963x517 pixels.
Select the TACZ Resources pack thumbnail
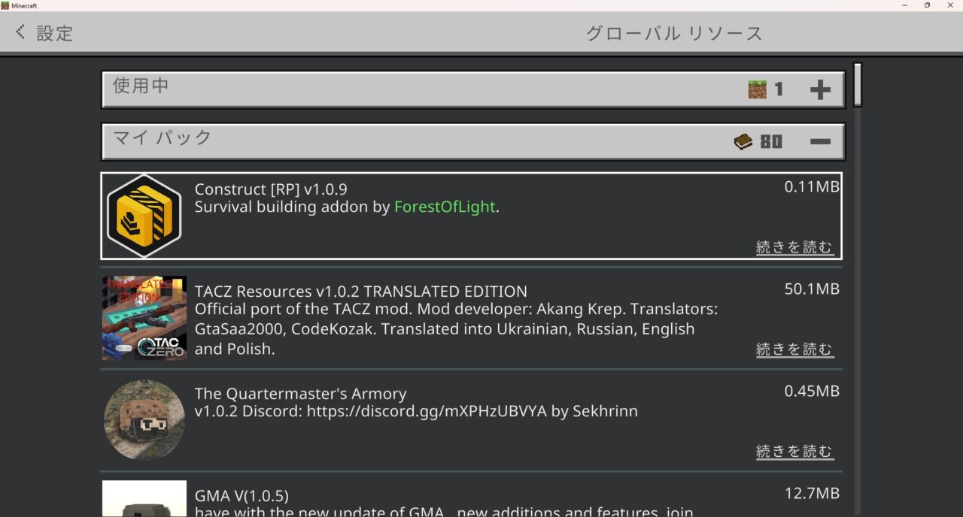pos(144,318)
